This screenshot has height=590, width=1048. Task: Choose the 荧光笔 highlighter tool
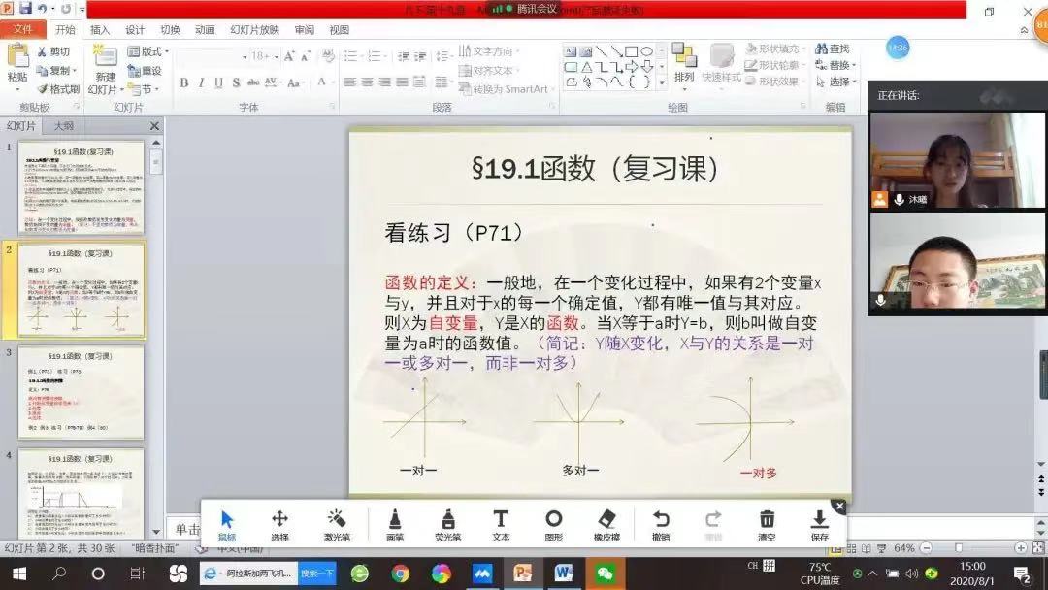447,523
